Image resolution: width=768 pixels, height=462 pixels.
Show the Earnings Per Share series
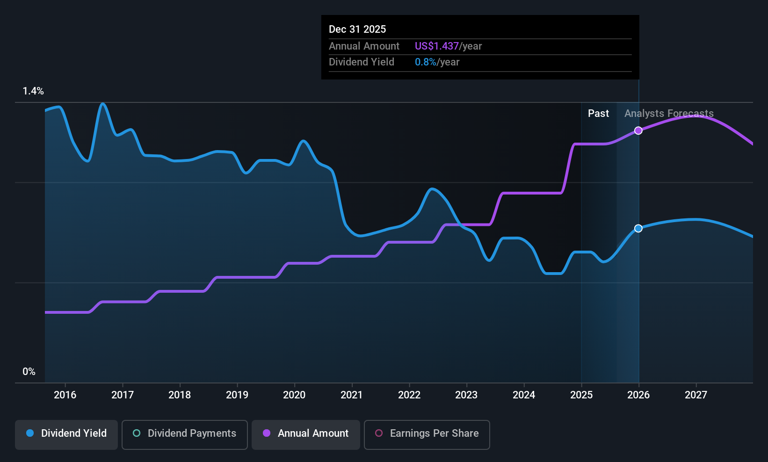[427, 434]
